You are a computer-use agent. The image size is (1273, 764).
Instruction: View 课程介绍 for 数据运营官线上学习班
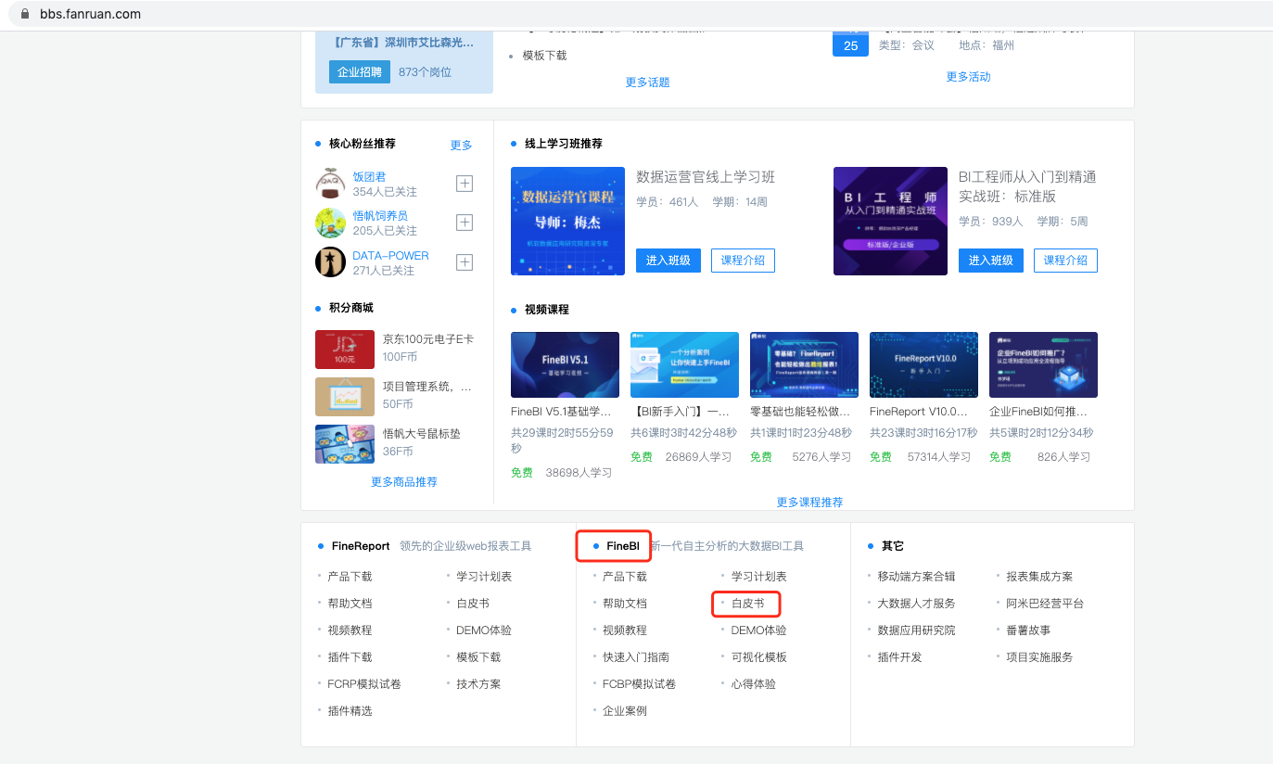pyautogui.click(x=743, y=261)
